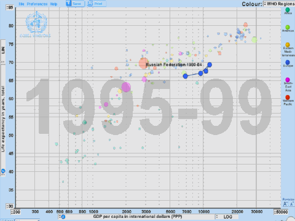Click the large magenta bubble near 2000 GDP
This screenshot has width=295, height=221.
click(126, 87)
